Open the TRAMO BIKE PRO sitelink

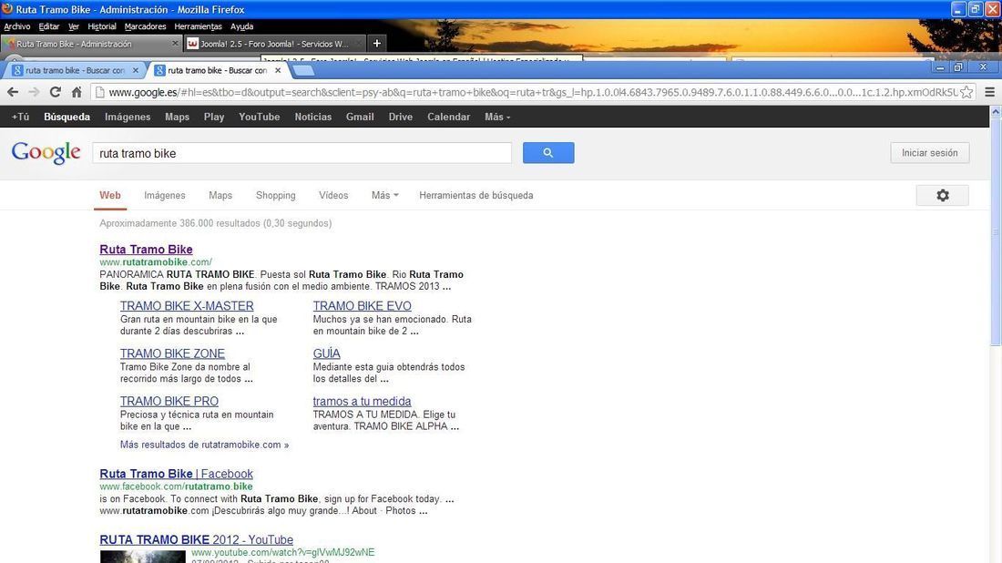point(169,402)
